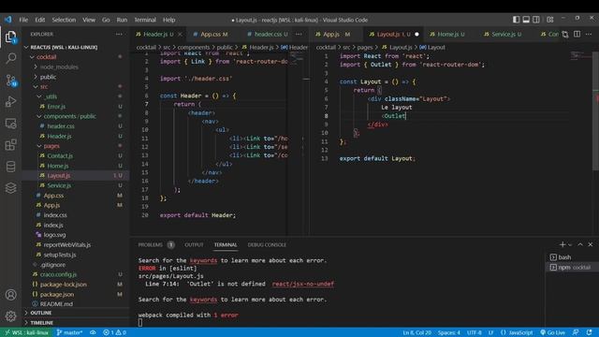Expand the Outline section
Viewport: 599px width, 337px height.
76,313
